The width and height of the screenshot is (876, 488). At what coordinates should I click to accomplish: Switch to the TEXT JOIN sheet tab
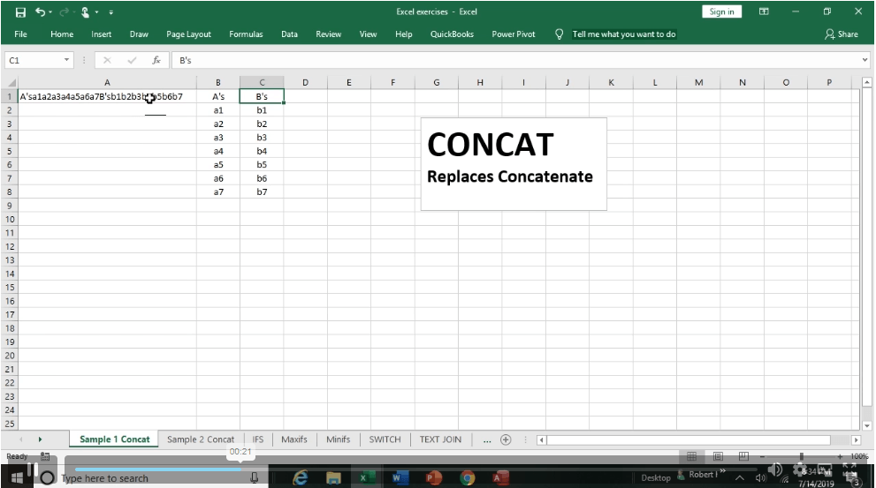[441, 439]
